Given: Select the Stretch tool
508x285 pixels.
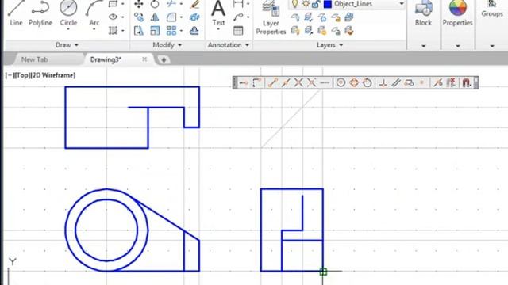Looking at the screenshot, I should coord(139,31).
